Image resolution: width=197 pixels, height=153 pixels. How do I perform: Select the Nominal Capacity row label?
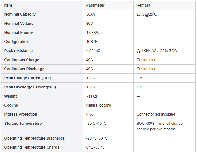pyautogui.click(x=20, y=14)
